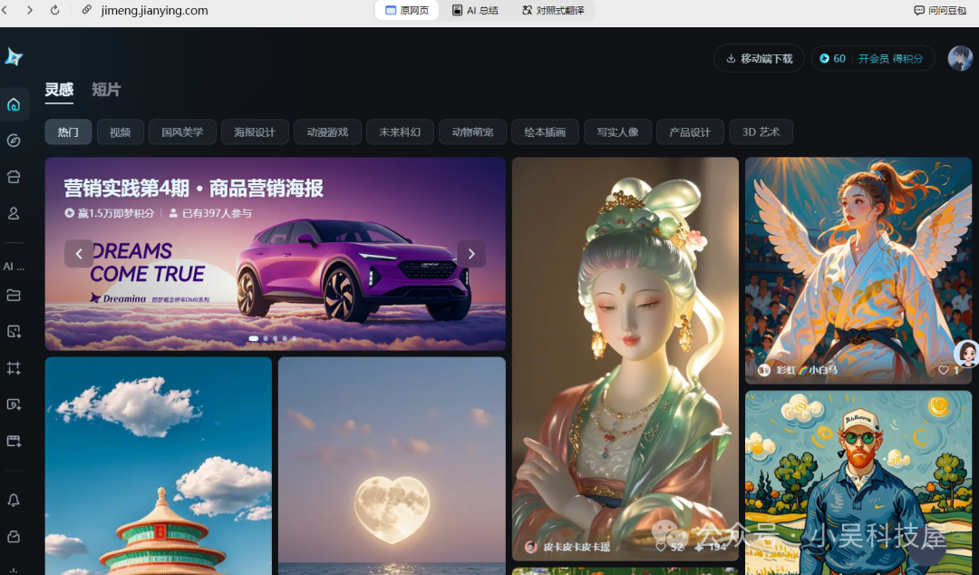Click the AI ... section label in sidebar
Viewport: 979px width, 575px height.
point(14,267)
